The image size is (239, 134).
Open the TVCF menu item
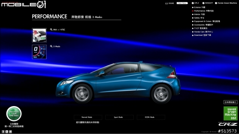200,28
